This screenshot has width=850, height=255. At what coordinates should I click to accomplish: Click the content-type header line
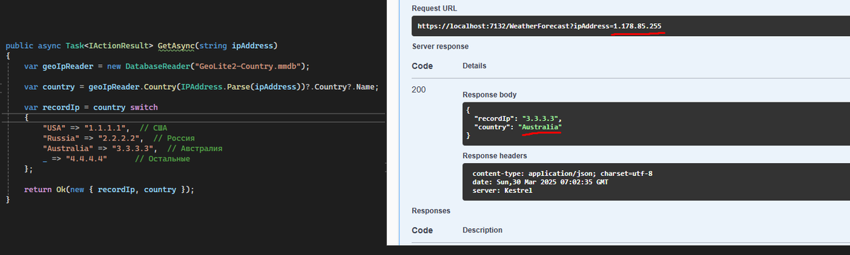[x=562, y=173]
